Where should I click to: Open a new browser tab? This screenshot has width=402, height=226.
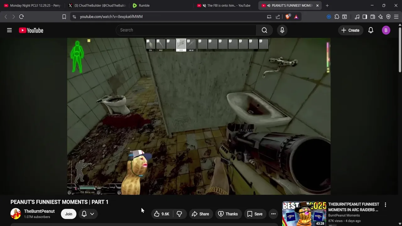tap(327, 5)
